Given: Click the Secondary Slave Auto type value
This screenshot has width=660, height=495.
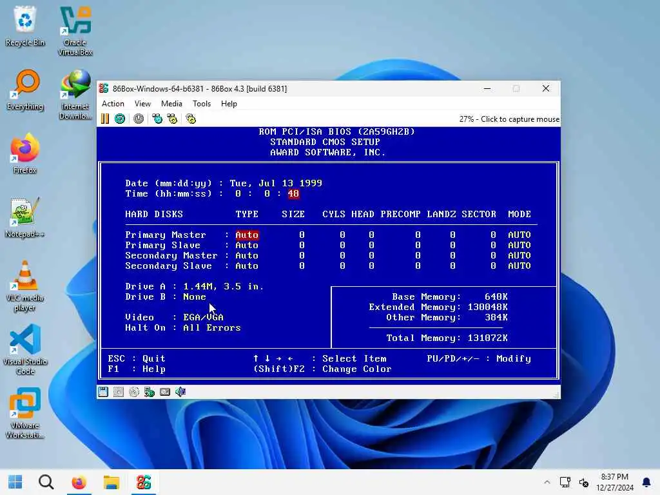Looking at the screenshot, I should coord(247,266).
